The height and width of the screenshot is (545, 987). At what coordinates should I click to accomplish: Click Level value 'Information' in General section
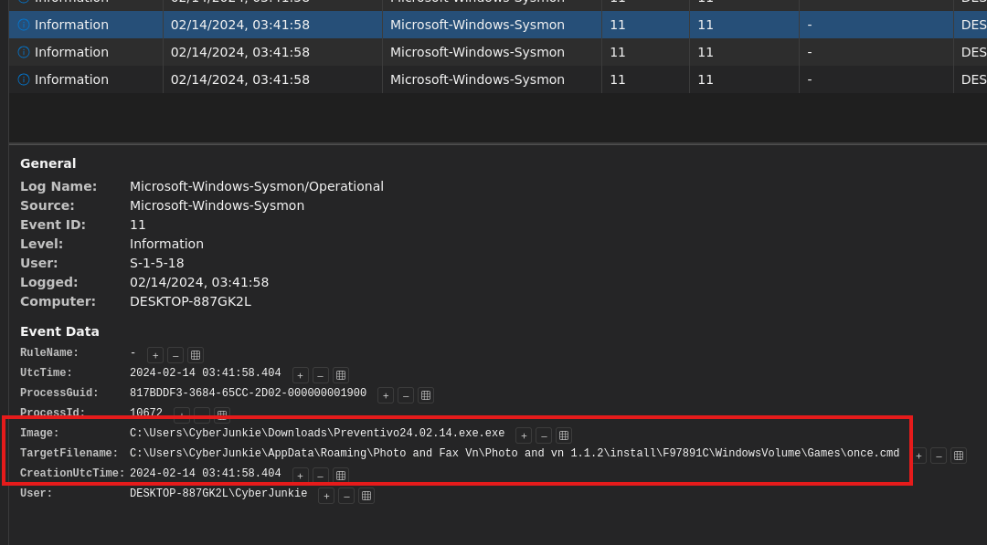[x=166, y=244]
